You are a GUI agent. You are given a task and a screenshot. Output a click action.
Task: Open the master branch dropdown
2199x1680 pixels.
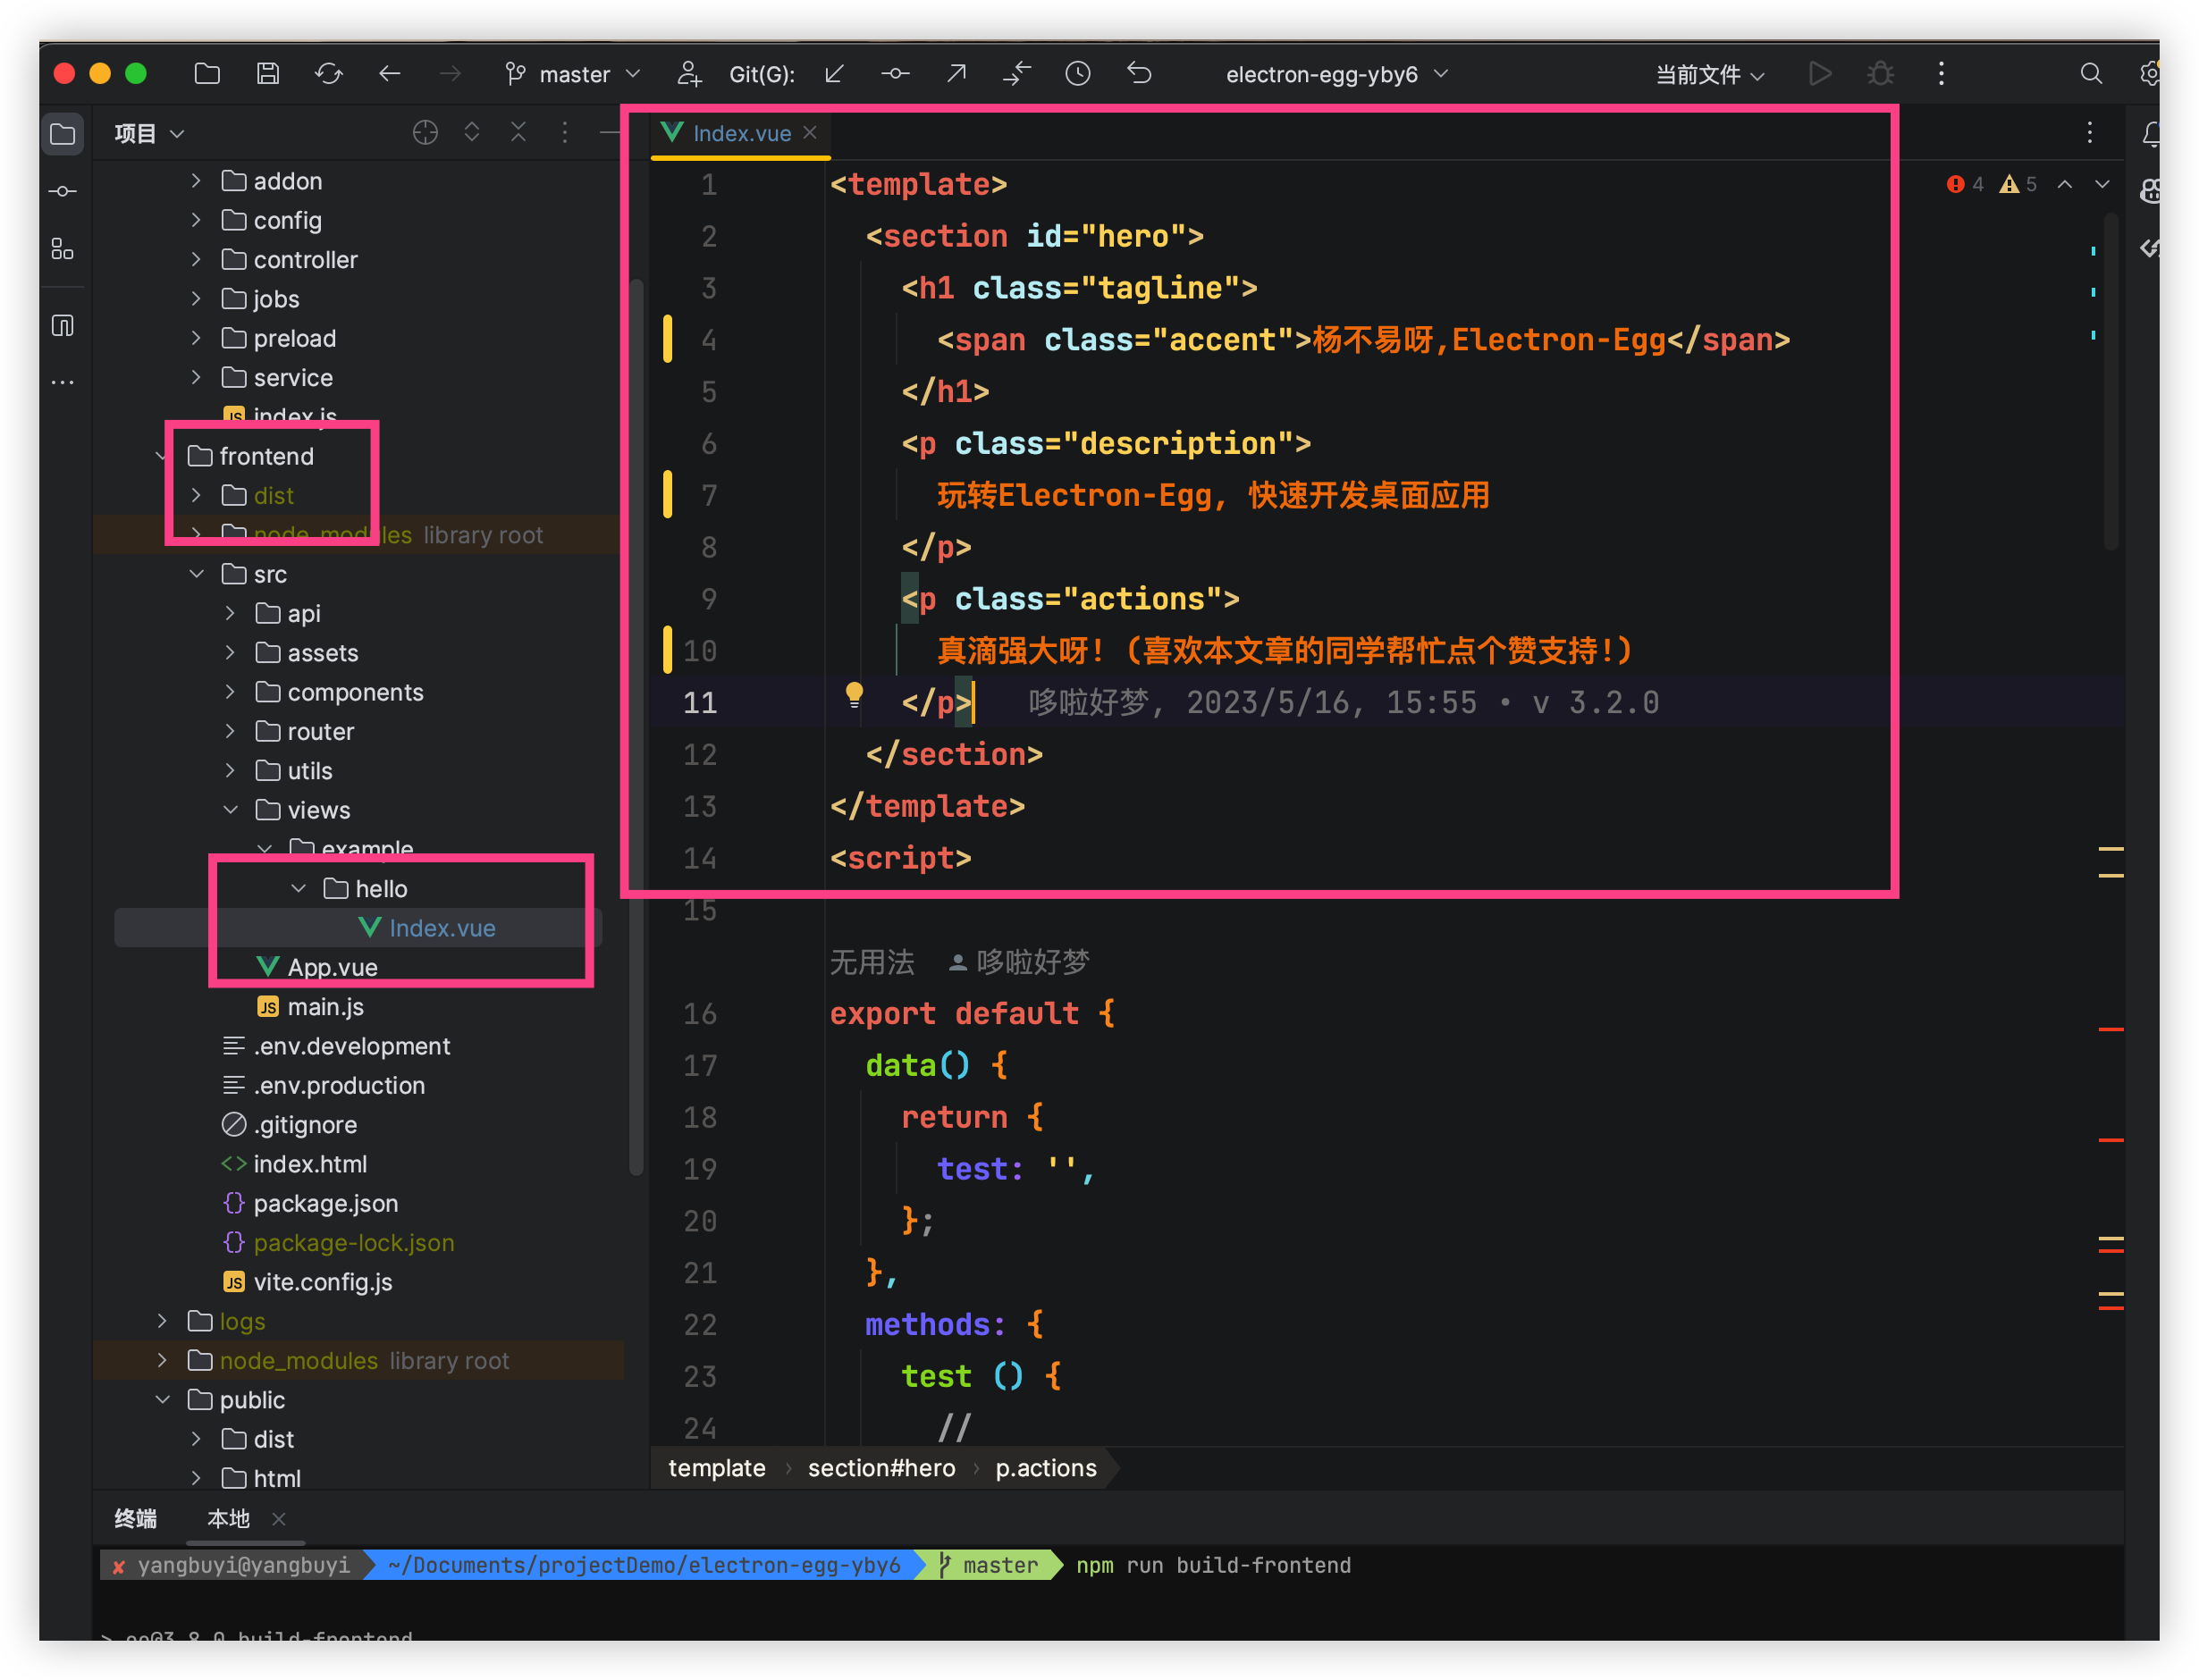tap(572, 74)
